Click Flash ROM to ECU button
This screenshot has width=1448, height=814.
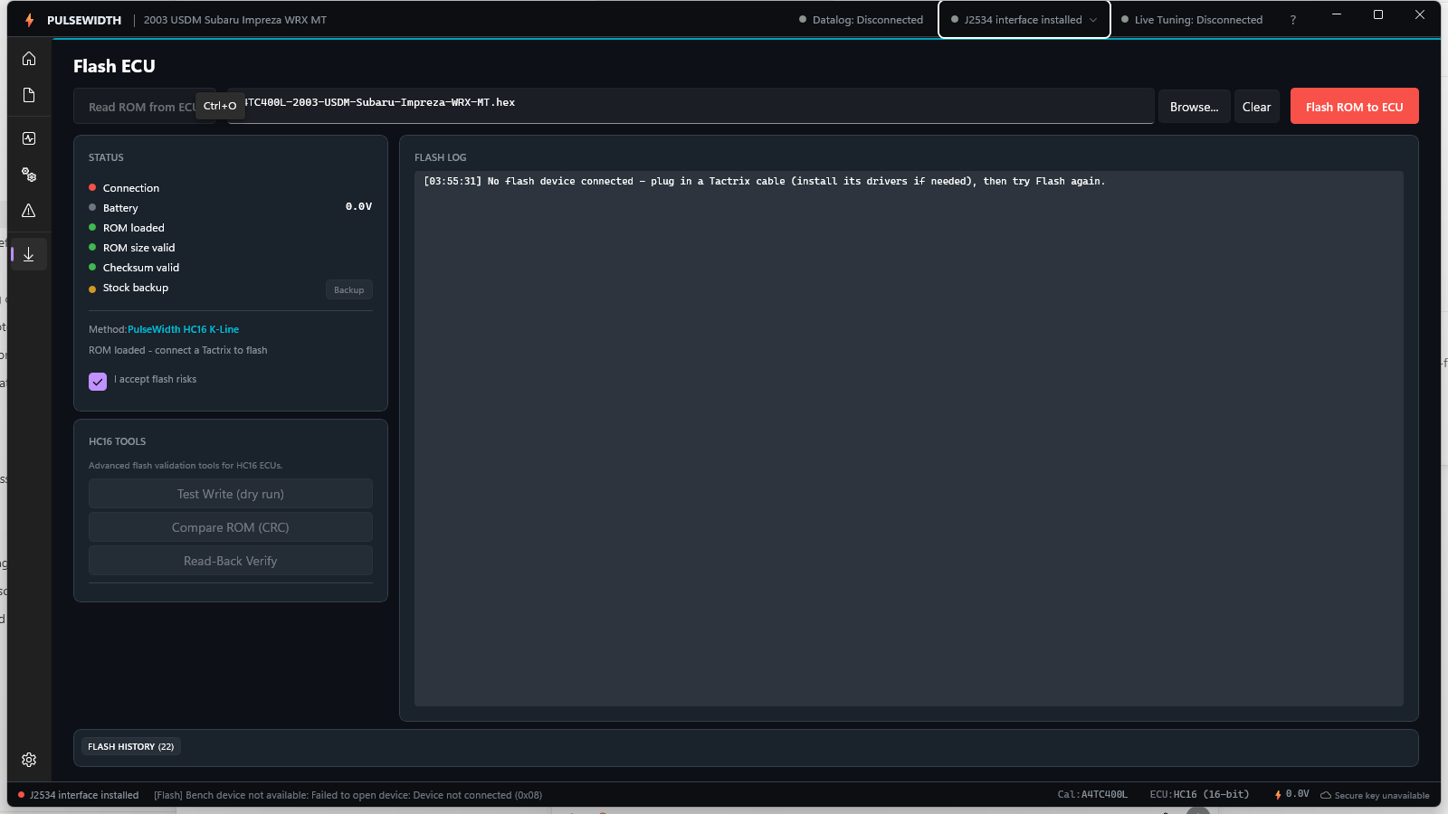[1354, 107]
